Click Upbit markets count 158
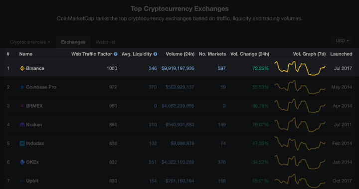359x189 pixels. click(221, 181)
